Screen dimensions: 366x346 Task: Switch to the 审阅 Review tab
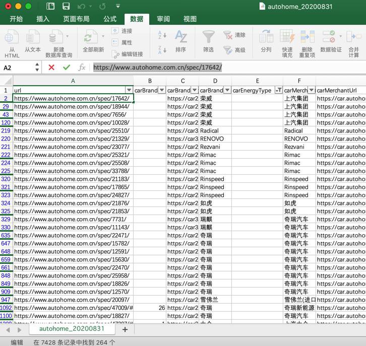click(163, 19)
